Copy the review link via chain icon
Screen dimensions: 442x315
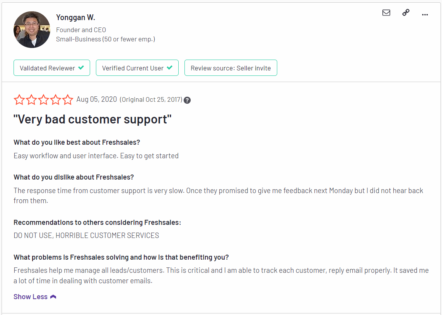(x=406, y=13)
